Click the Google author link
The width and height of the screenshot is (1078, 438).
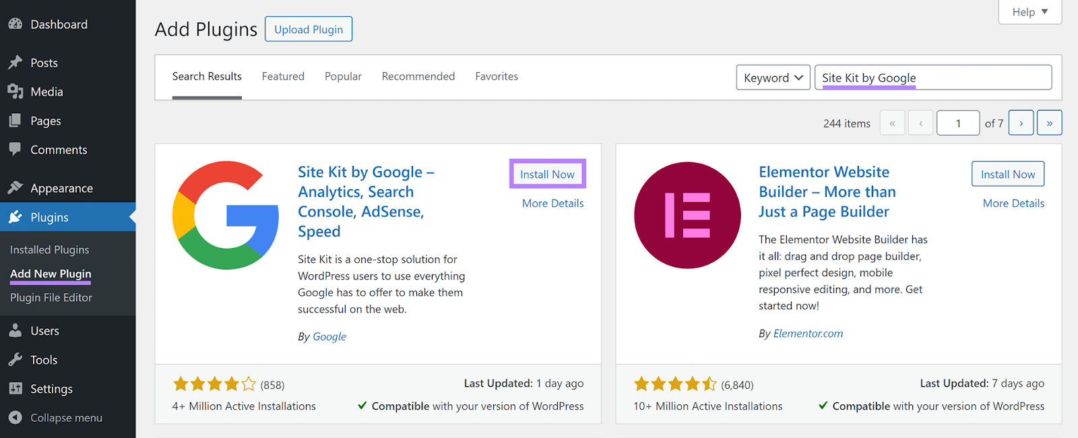329,336
